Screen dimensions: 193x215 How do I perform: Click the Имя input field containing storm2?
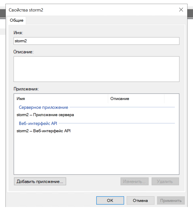tap(96, 41)
